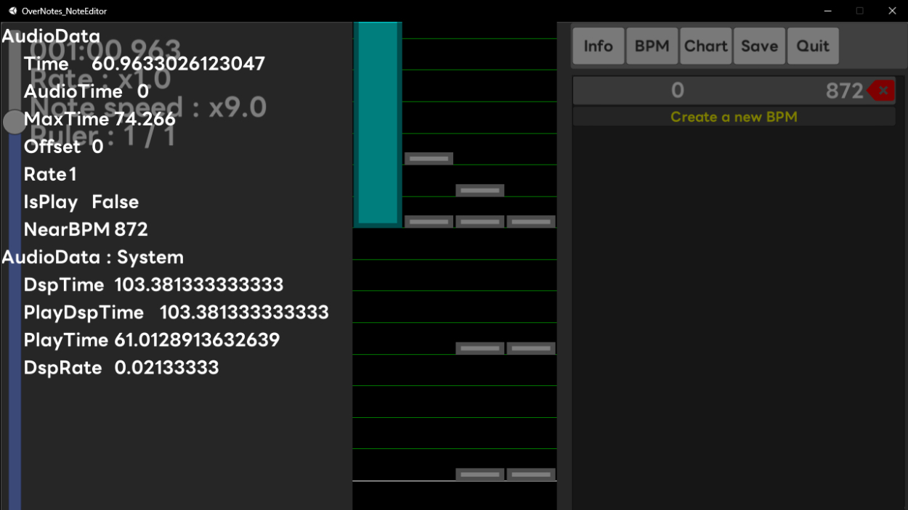Select the highest gray note in third lane

(479, 190)
